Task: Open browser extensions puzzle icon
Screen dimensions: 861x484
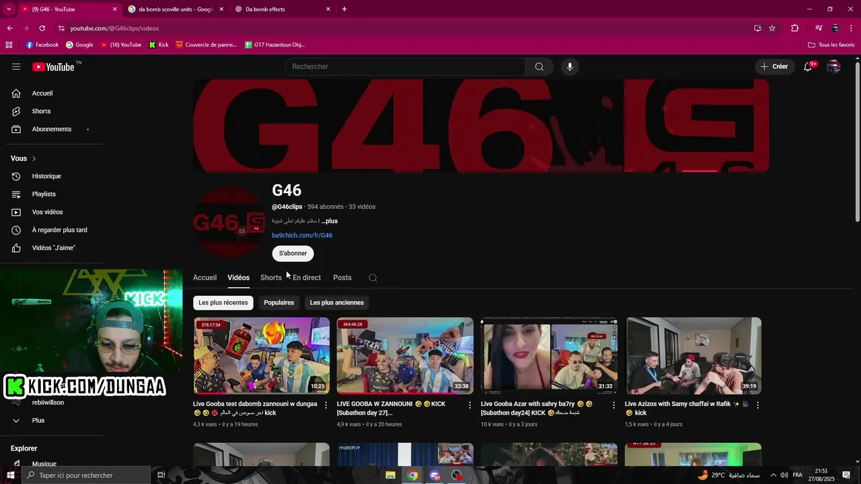Action: pyautogui.click(x=794, y=28)
